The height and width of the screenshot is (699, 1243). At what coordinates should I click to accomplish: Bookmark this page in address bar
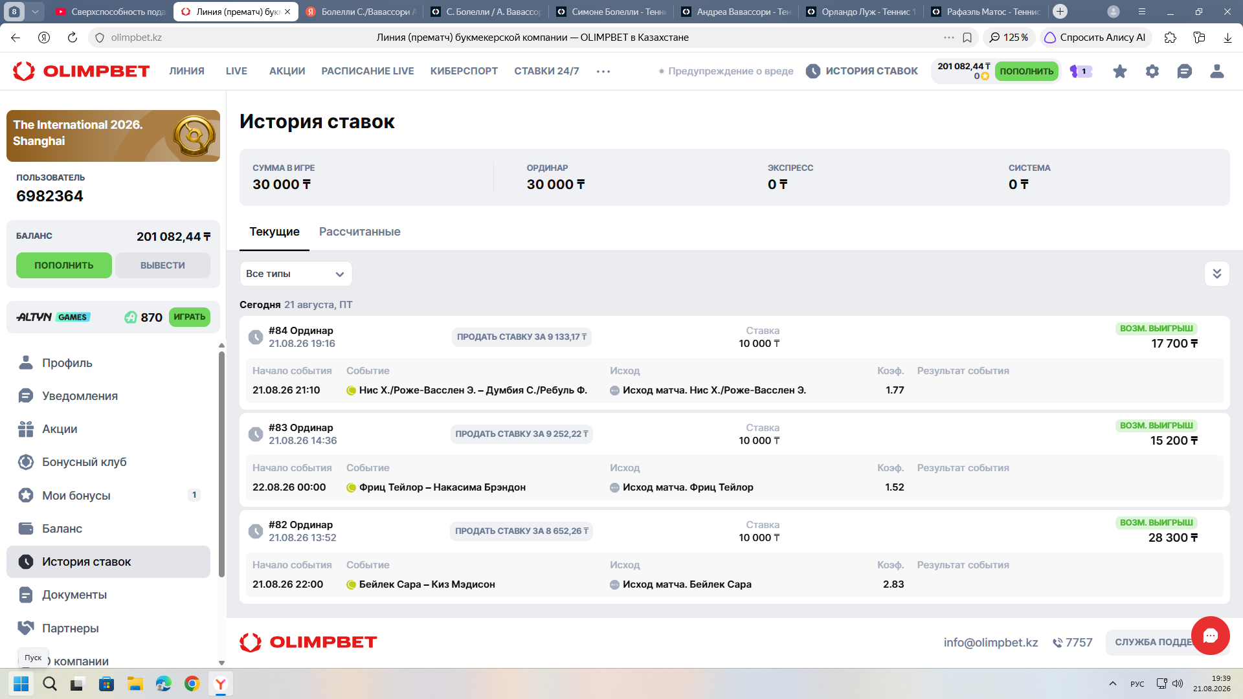[x=967, y=38]
